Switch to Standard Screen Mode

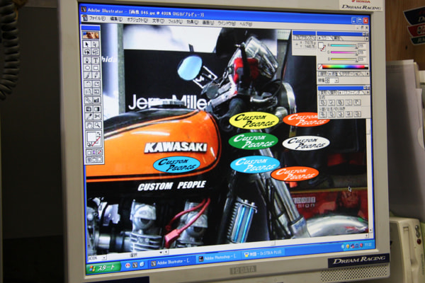89,160
